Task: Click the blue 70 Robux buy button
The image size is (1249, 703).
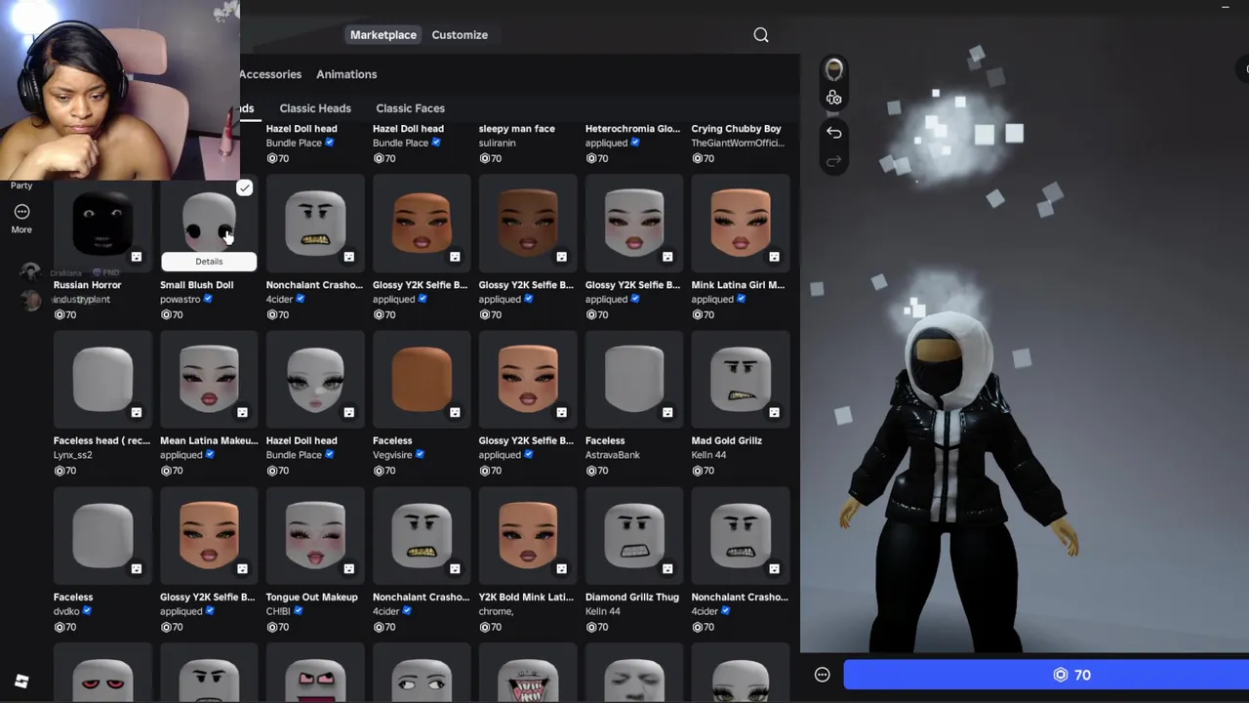Action: [x=1046, y=675]
